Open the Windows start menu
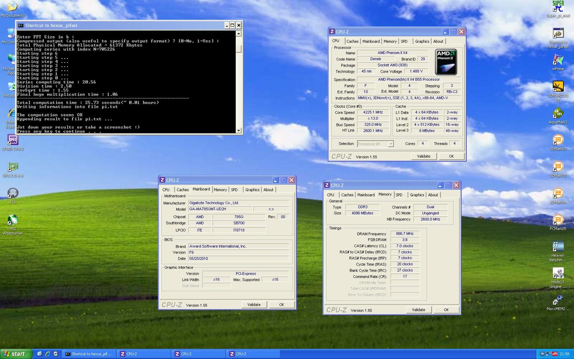The width and height of the screenshot is (574, 359). point(16,354)
